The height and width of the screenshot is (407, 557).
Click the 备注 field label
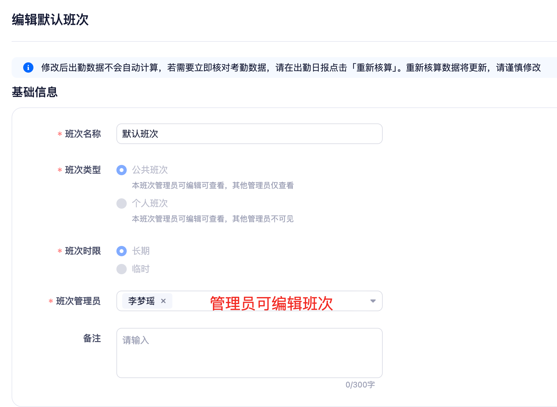[x=92, y=338]
